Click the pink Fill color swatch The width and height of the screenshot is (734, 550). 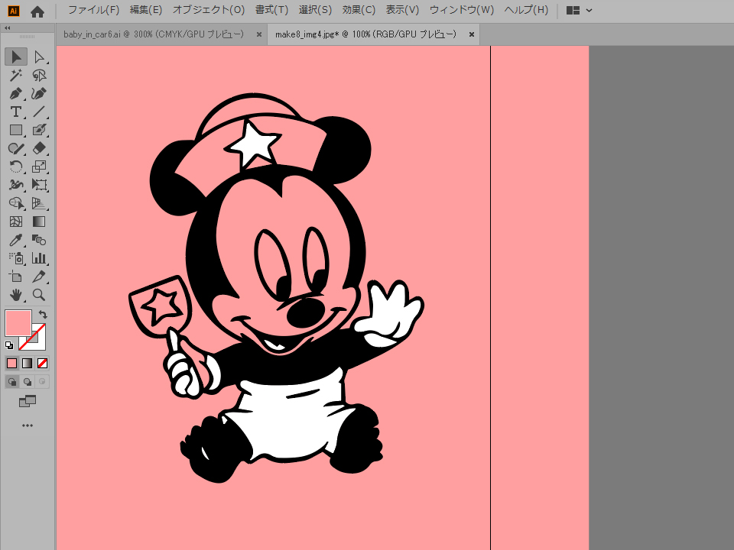18,322
